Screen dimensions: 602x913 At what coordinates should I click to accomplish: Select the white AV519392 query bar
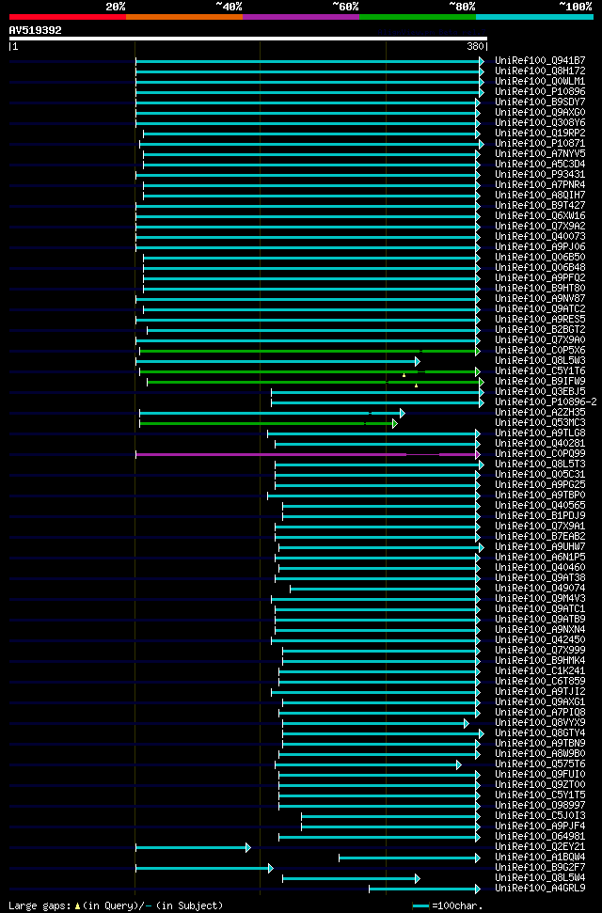(248, 39)
